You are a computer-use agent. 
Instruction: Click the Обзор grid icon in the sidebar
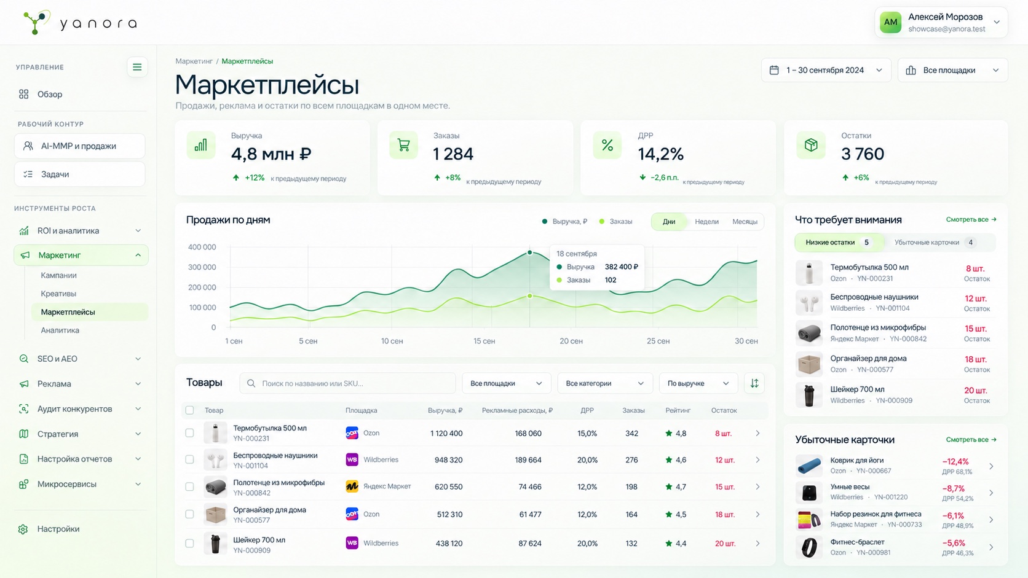[x=24, y=94]
